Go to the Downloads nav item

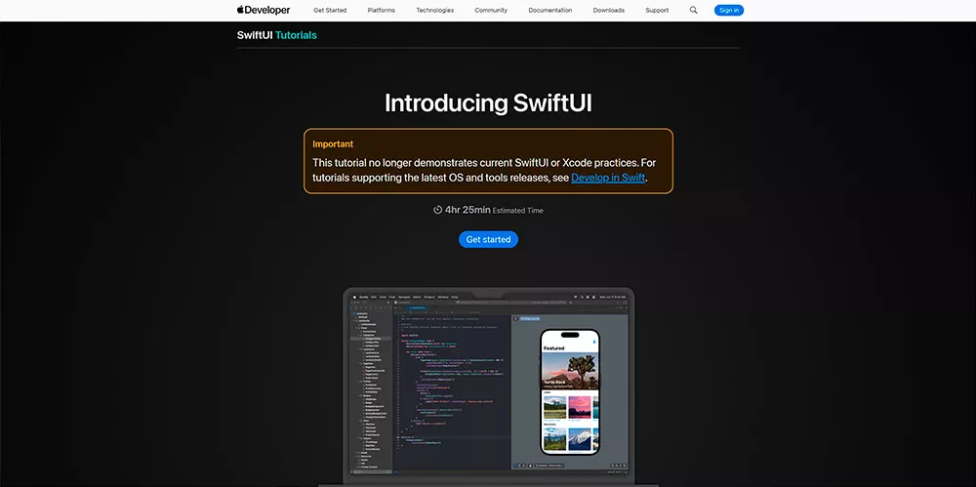coord(609,10)
